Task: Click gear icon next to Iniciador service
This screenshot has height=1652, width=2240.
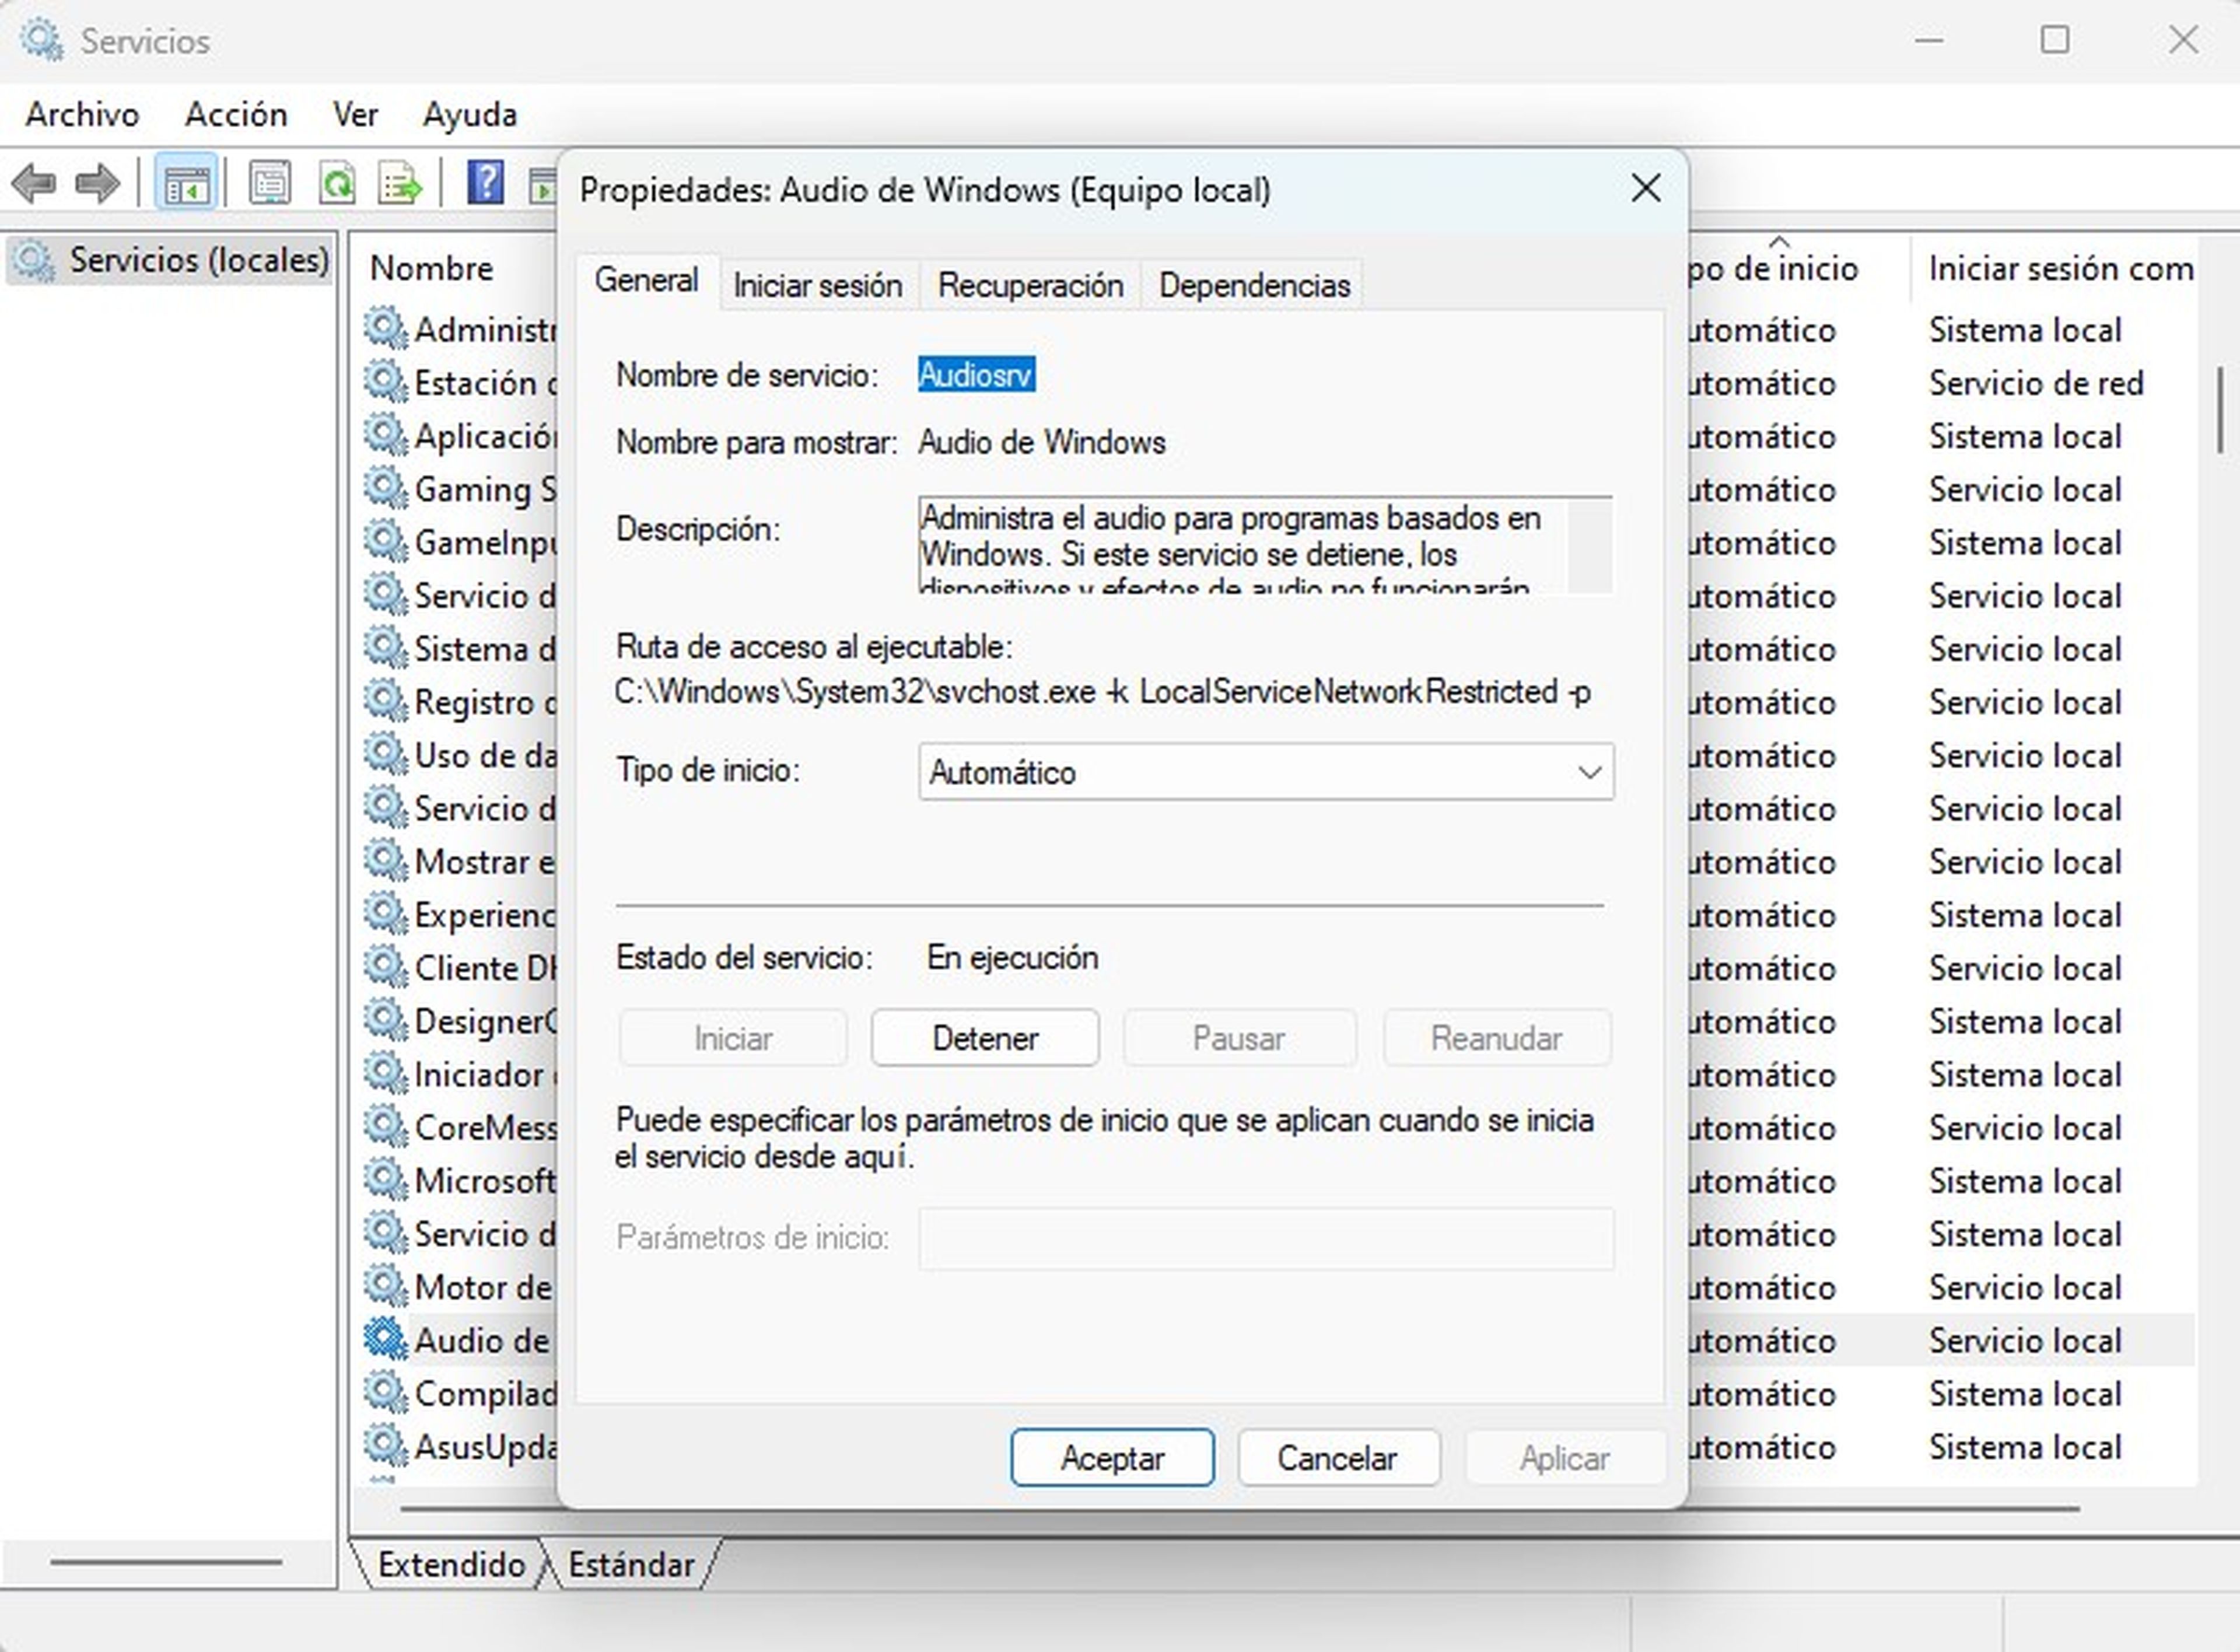Action: [385, 1074]
